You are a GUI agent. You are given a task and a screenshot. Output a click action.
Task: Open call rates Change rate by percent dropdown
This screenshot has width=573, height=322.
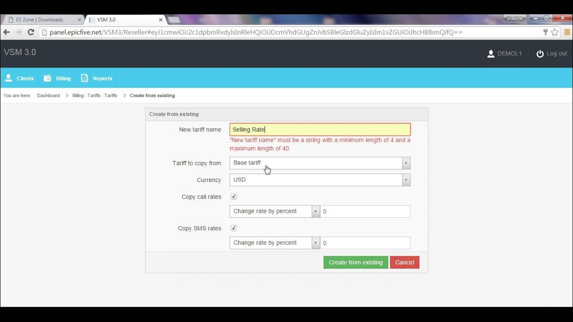coord(275,212)
